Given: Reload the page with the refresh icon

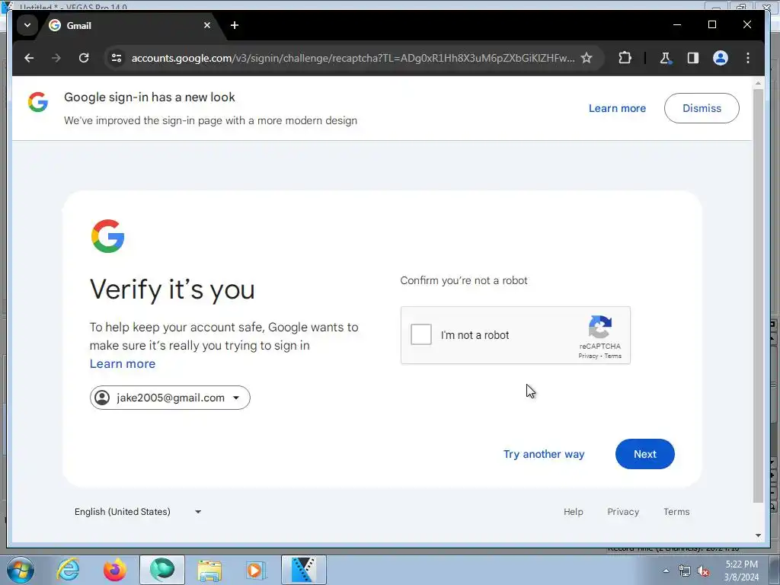Looking at the screenshot, I should [84, 58].
